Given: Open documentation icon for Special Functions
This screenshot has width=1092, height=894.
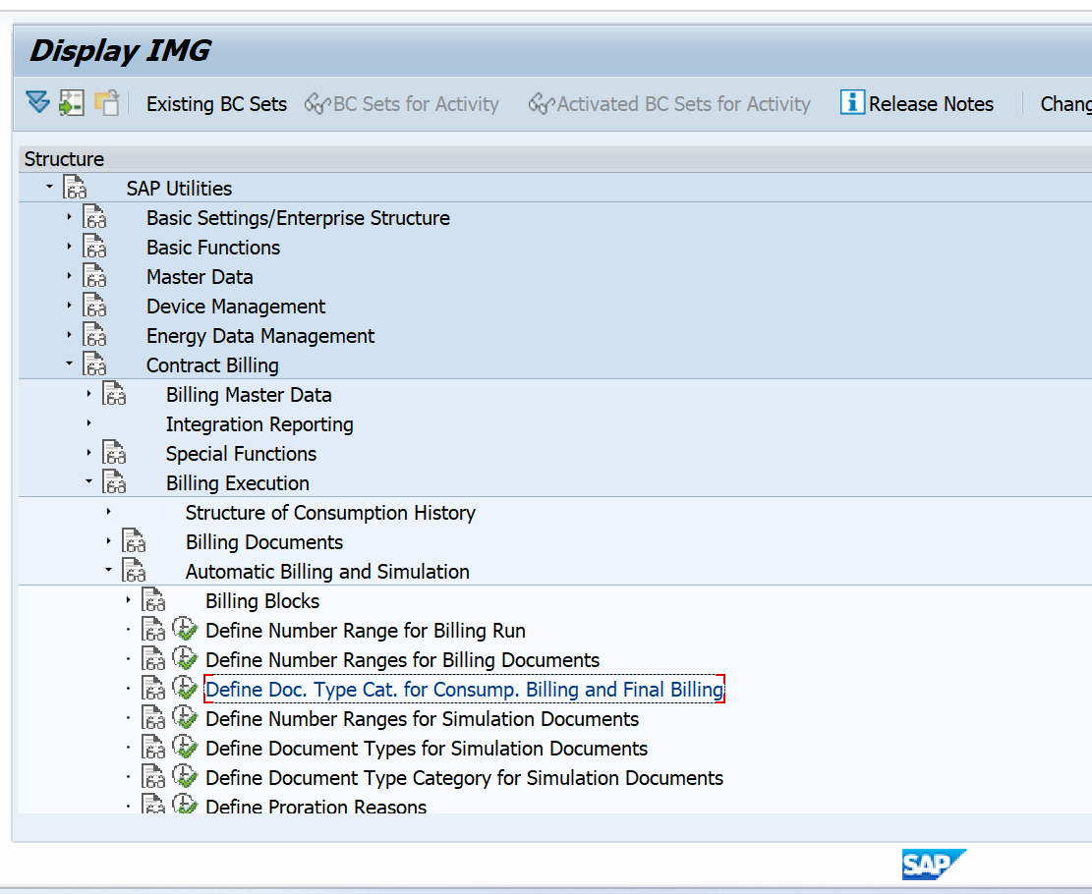Looking at the screenshot, I should tap(114, 453).
